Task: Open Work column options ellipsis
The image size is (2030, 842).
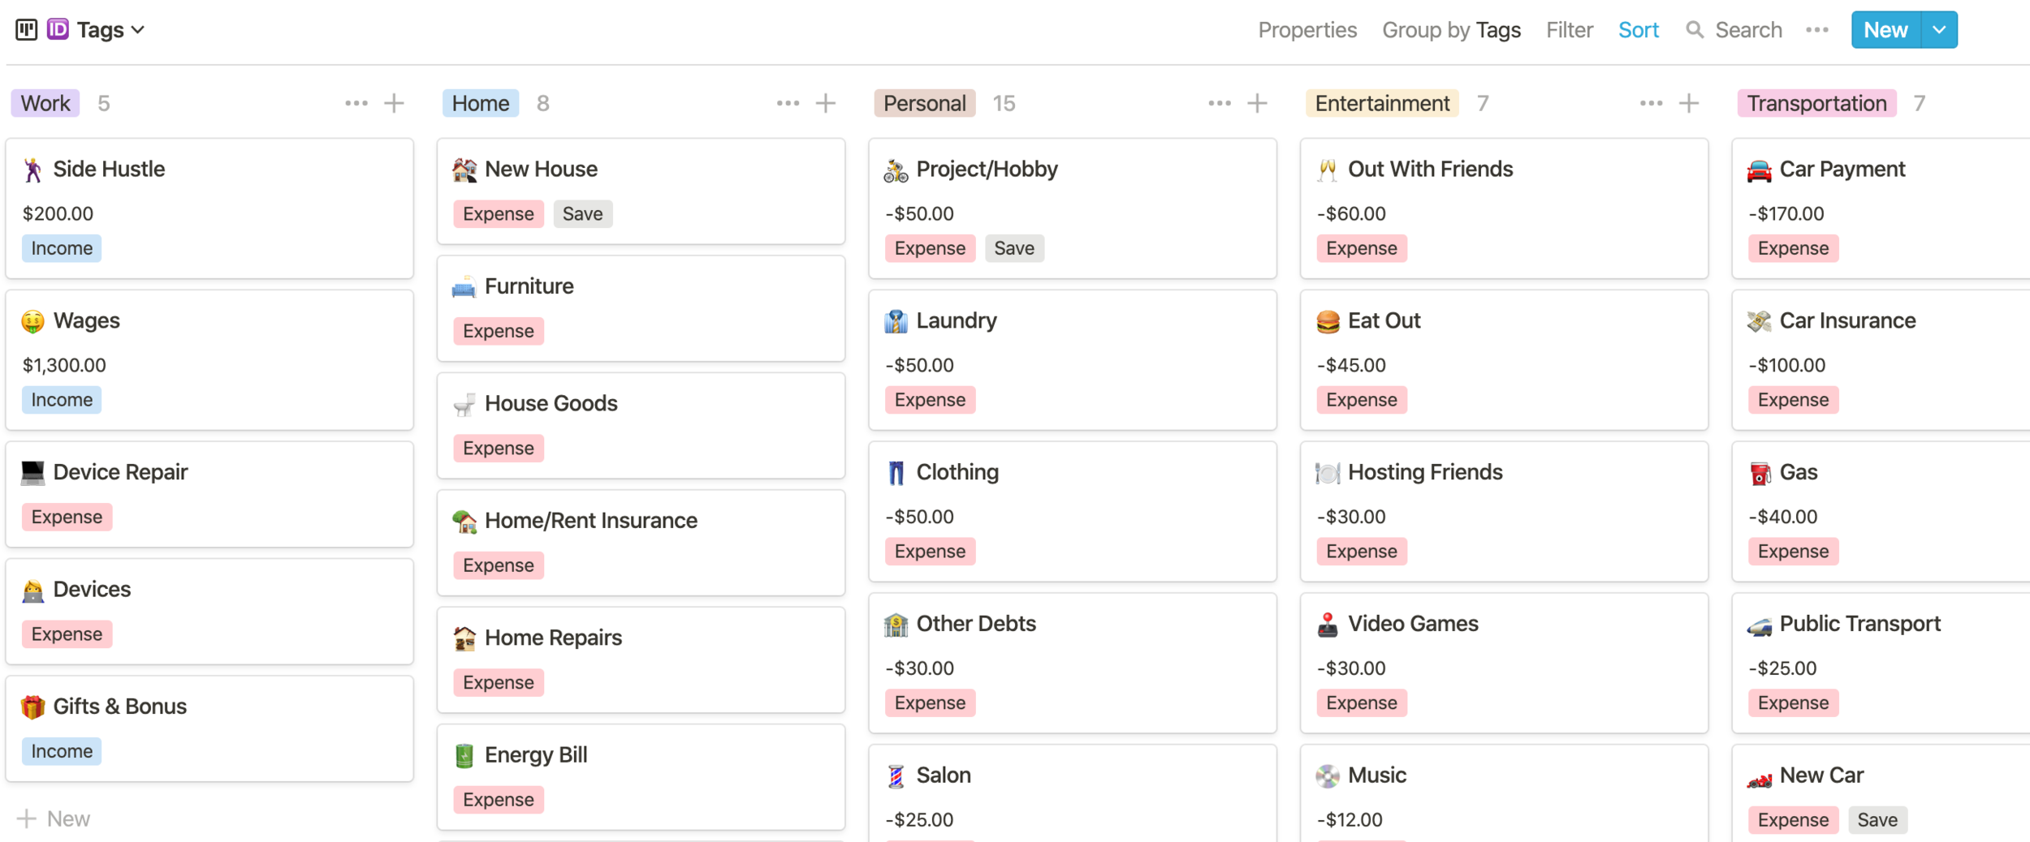Action: click(356, 103)
